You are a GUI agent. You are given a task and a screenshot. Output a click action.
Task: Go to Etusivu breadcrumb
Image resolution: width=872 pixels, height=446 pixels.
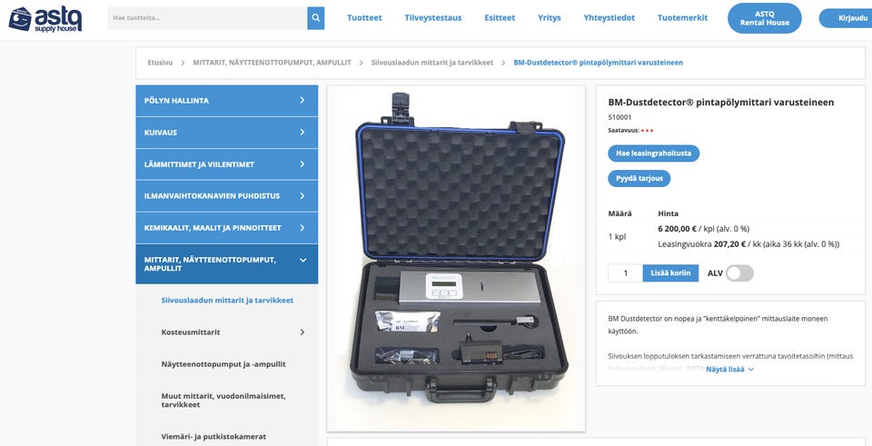[x=160, y=63]
